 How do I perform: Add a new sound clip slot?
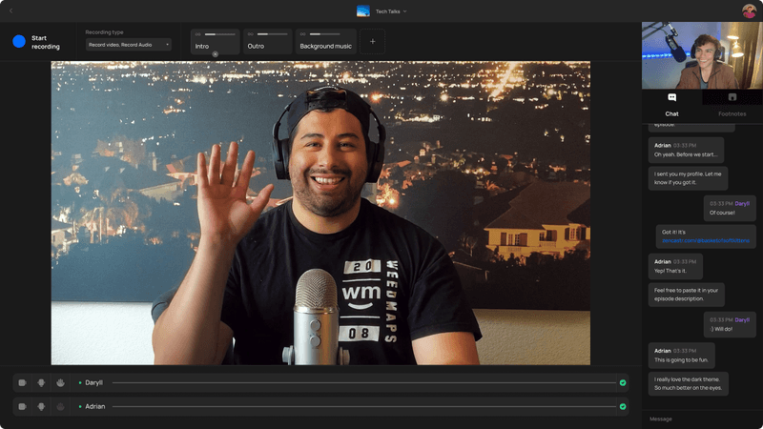(372, 42)
